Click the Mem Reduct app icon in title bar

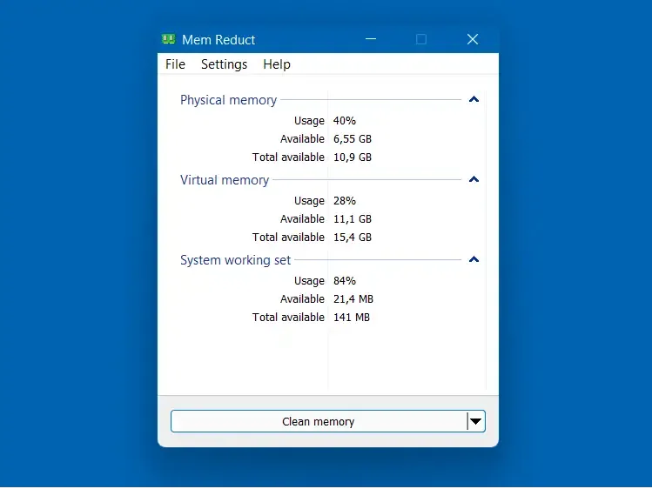168,39
